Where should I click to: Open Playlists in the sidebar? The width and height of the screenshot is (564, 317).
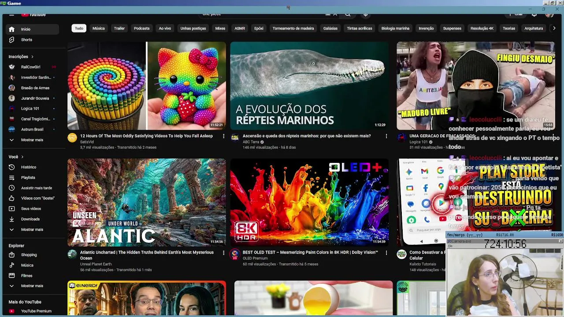pos(32,177)
